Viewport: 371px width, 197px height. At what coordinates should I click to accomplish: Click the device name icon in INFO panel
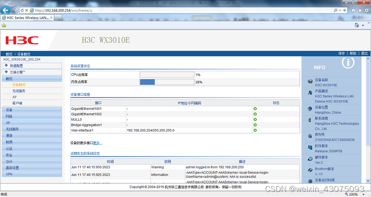[310, 82]
